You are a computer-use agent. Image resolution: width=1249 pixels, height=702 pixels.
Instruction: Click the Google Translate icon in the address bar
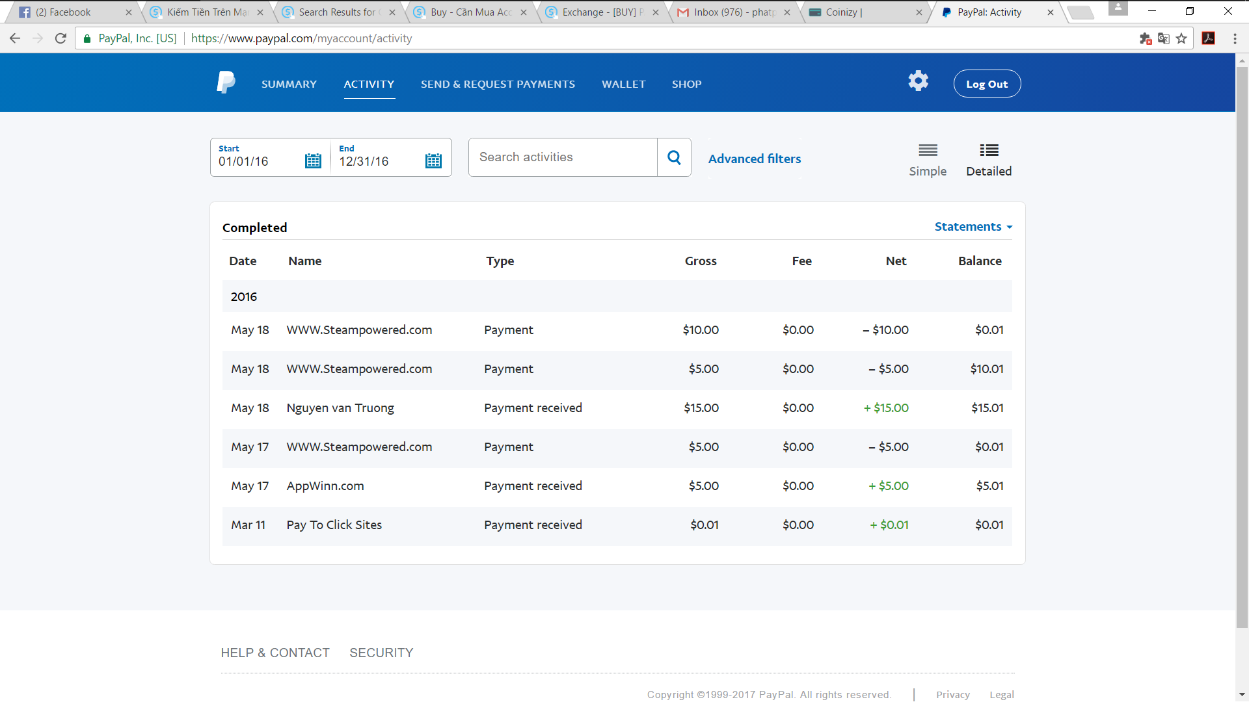(x=1164, y=38)
